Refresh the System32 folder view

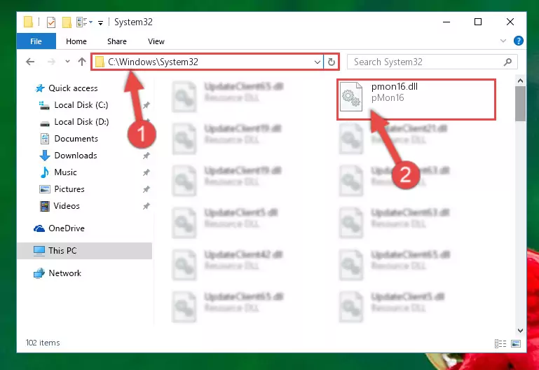(x=332, y=62)
